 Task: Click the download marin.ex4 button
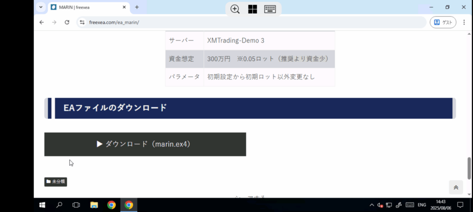pyautogui.click(x=145, y=144)
